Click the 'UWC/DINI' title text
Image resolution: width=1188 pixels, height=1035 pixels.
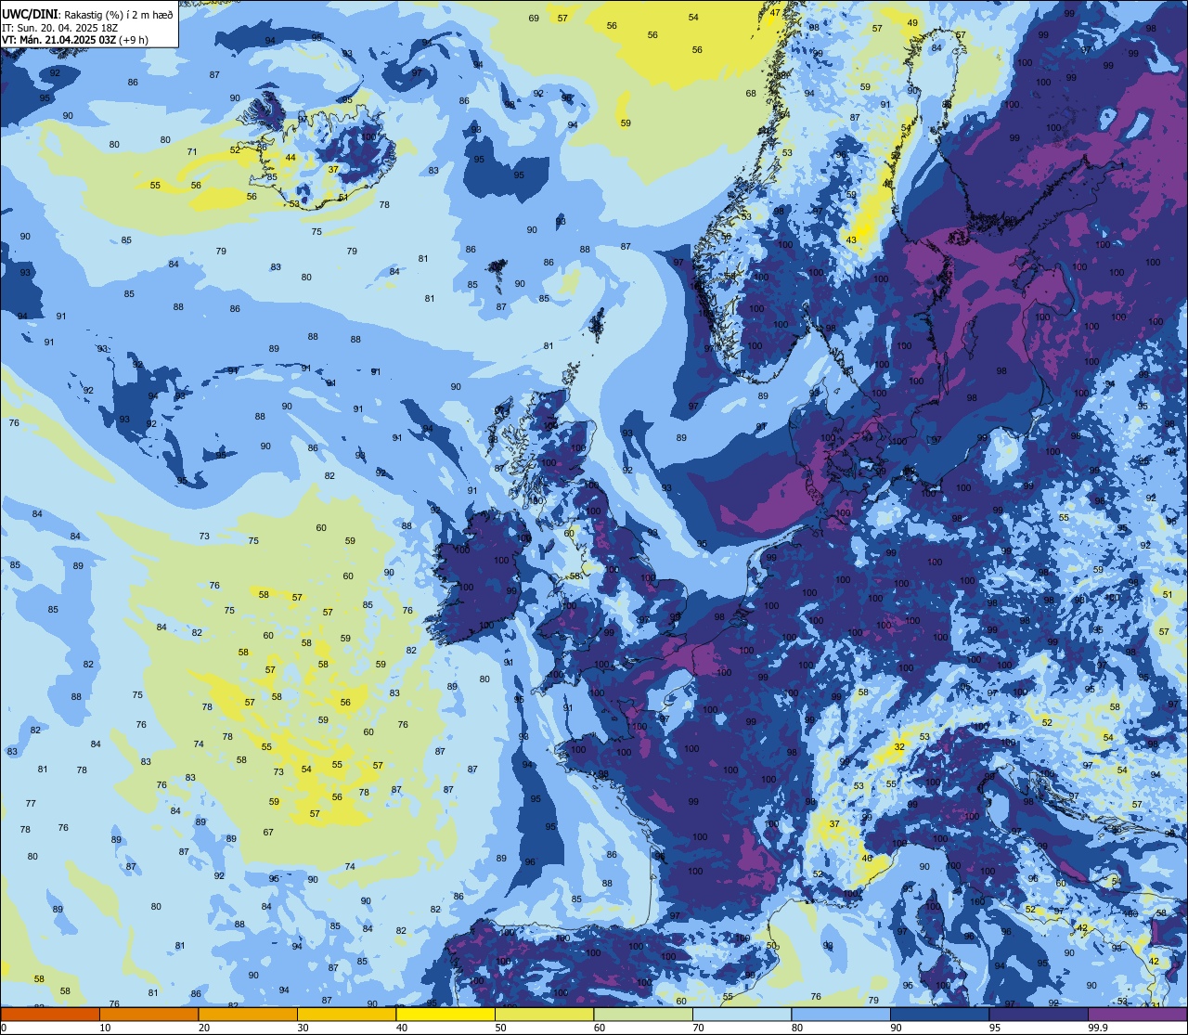[30, 14]
